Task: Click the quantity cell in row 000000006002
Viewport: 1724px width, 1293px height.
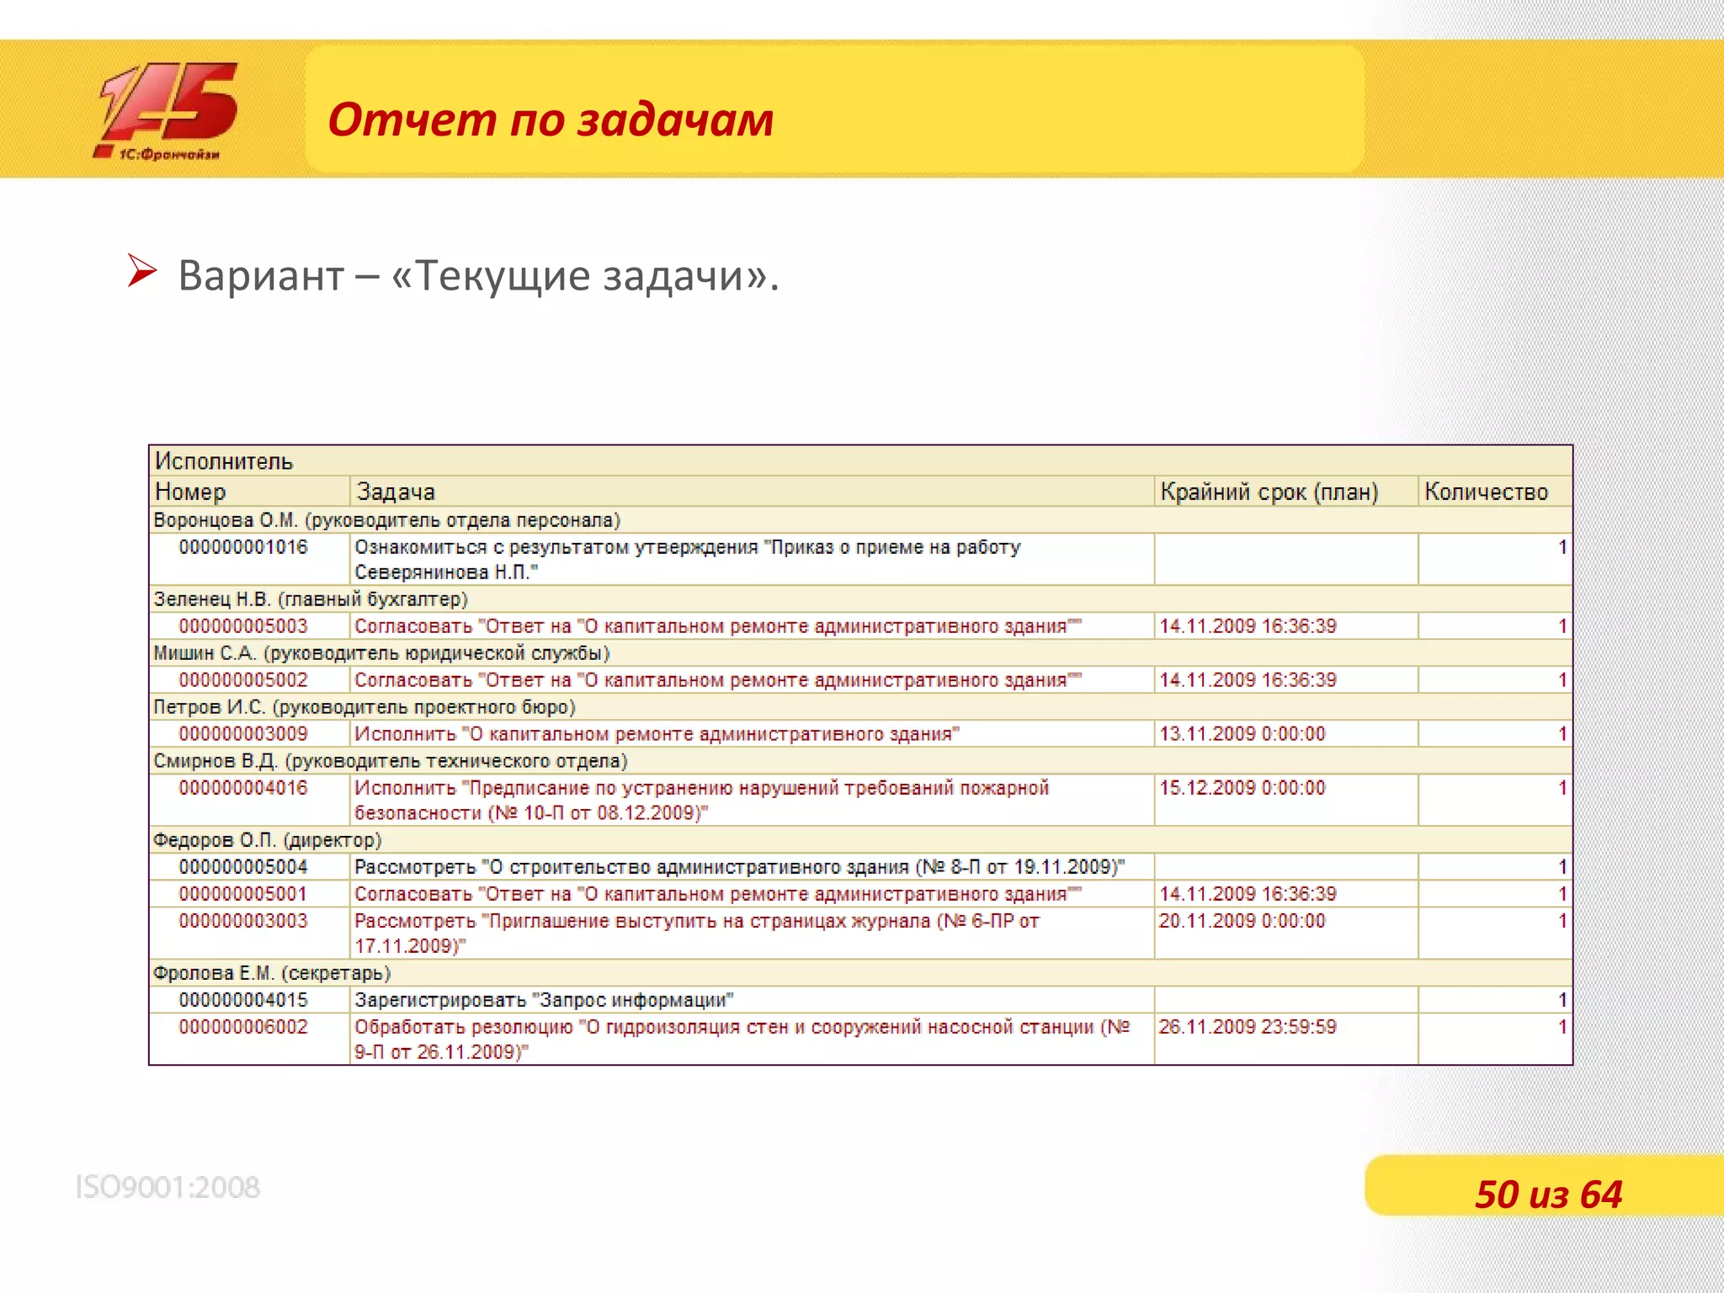Action: 1495,1040
